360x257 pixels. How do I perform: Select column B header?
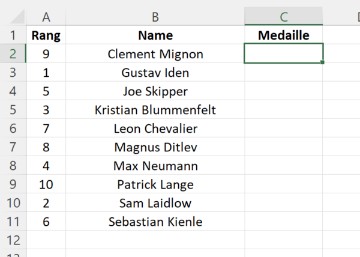[155, 16]
